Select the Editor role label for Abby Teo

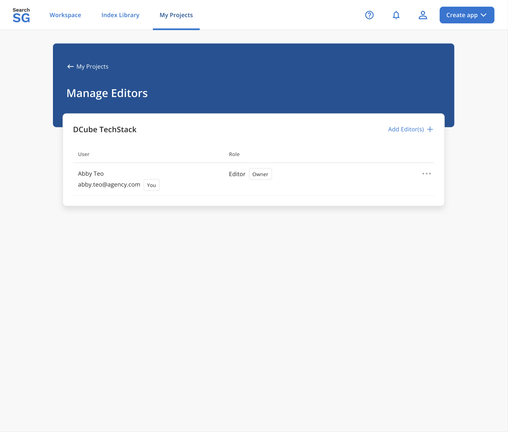(x=237, y=174)
